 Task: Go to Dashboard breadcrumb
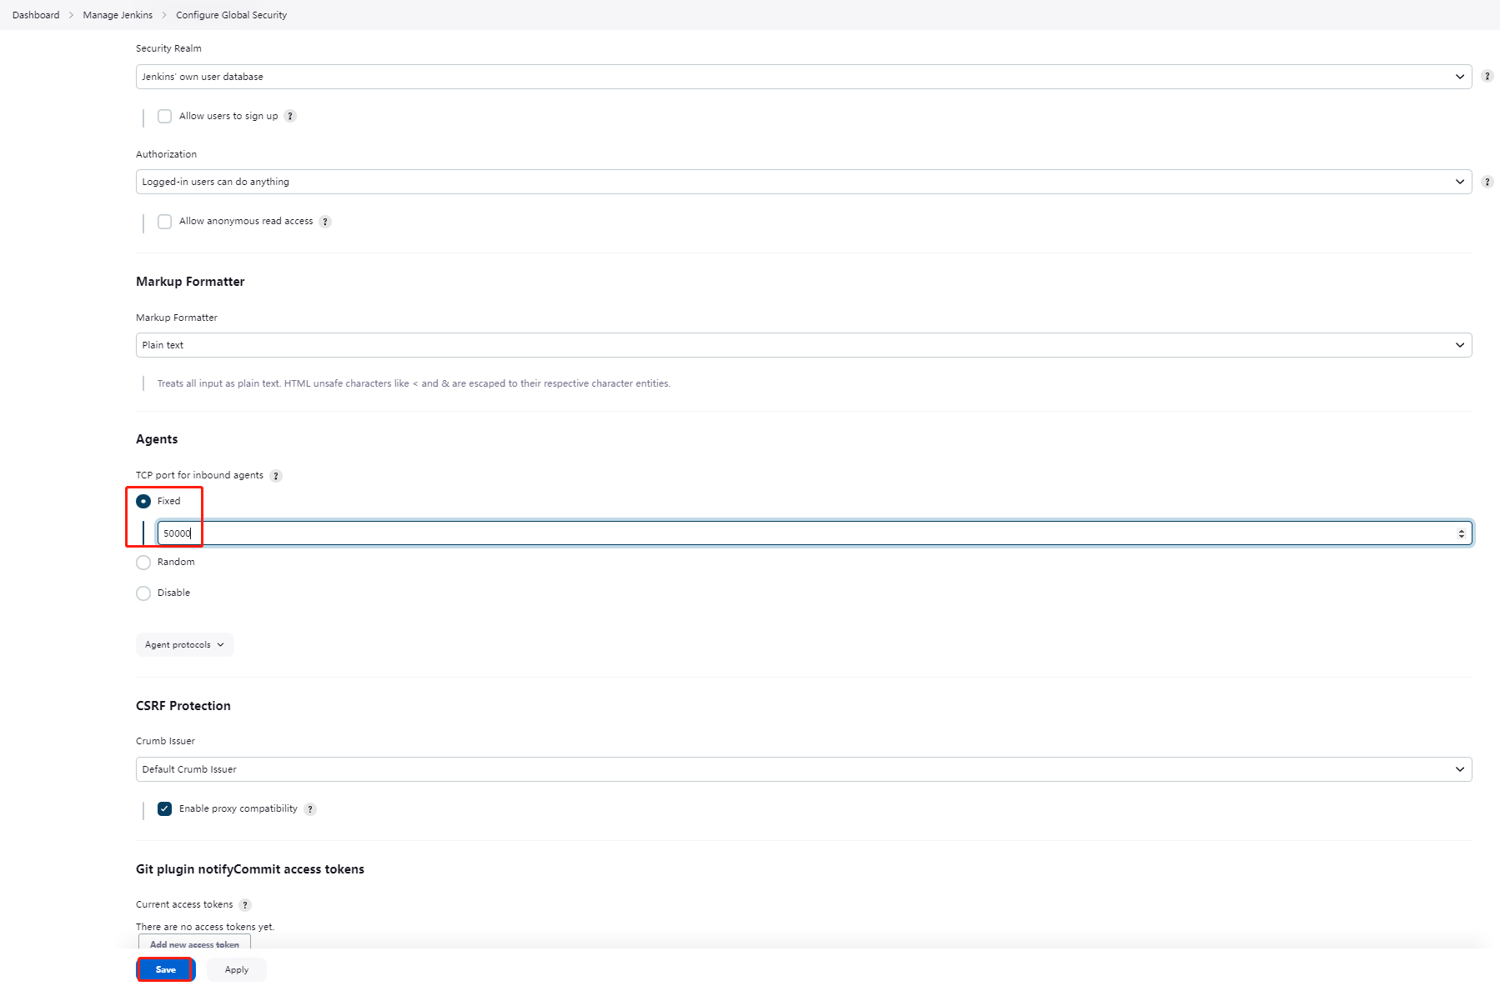[x=36, y=15]
